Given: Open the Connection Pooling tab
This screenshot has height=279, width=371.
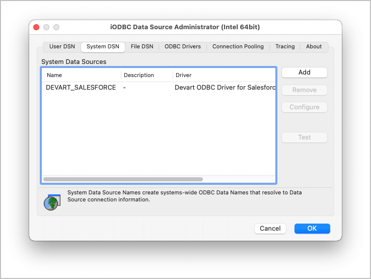Looking at the screenshot, I should 238,47.
